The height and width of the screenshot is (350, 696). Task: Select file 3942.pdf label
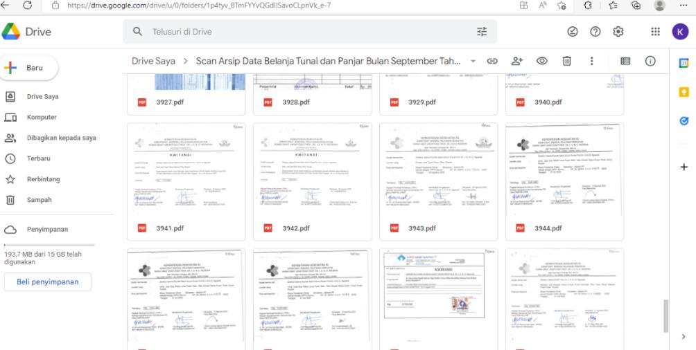click(296, 228)
